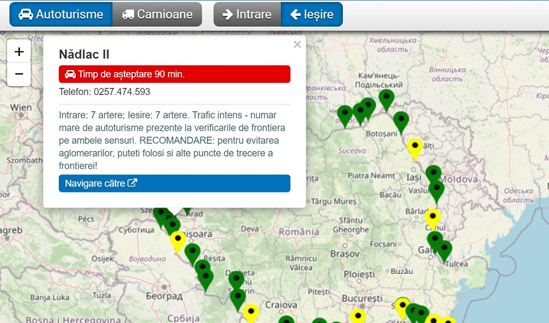Open the green marker left of Tulcea

point(444,249)
